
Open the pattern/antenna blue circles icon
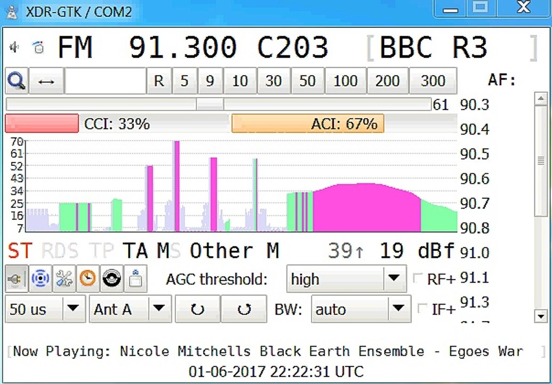41,279
